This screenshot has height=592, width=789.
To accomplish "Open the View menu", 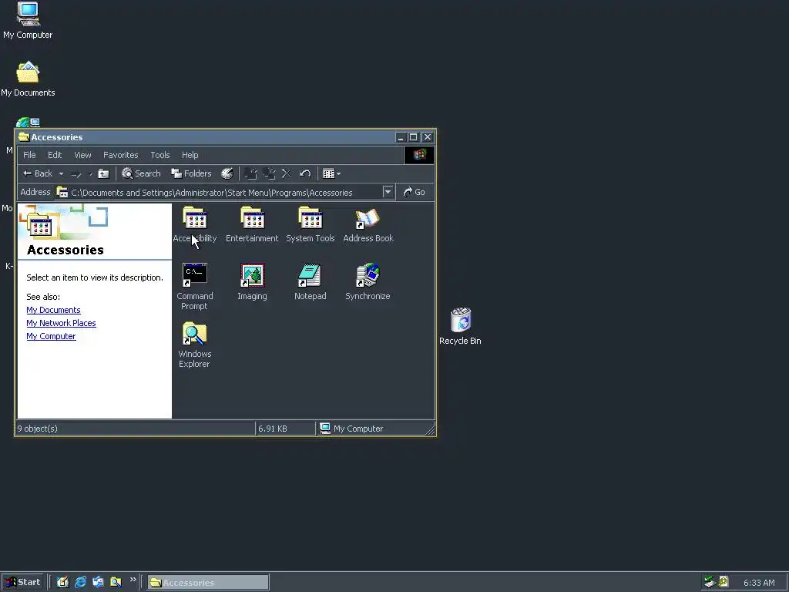I will click(x=82, y=155).
